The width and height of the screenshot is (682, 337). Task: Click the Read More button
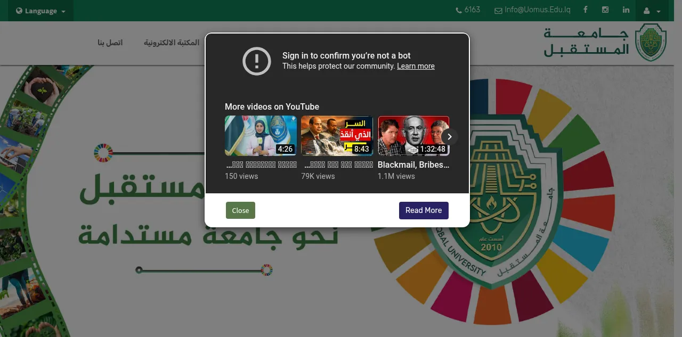tap(424, 210)
